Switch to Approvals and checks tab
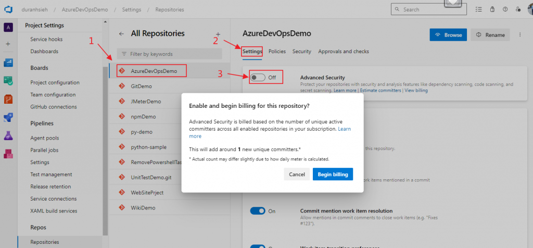533x248 pixels. (344, 52)
